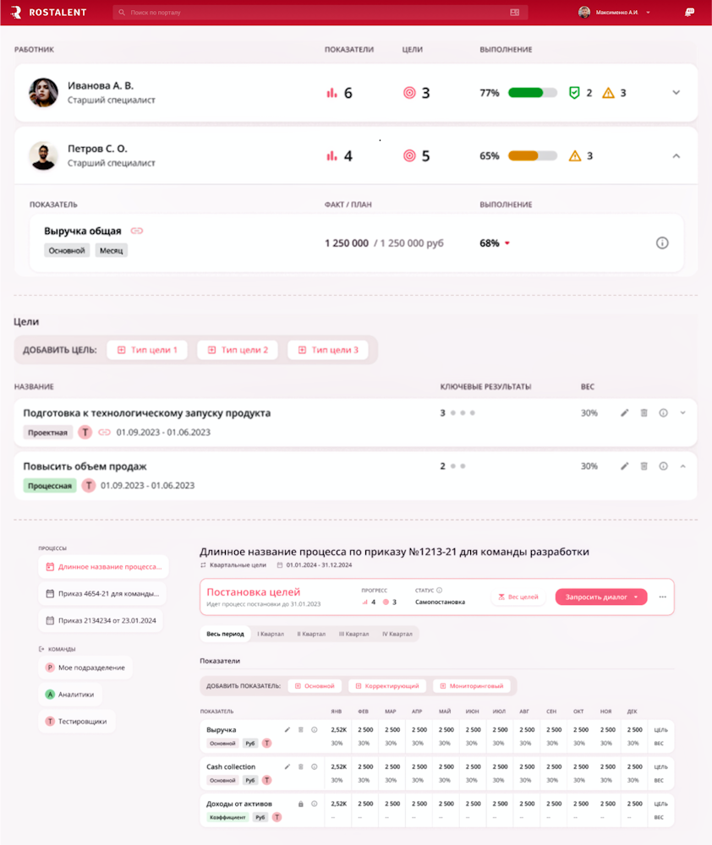Open info for Cash collection indicator
This screenshot has height=845, width=712.
click(314, 767)
